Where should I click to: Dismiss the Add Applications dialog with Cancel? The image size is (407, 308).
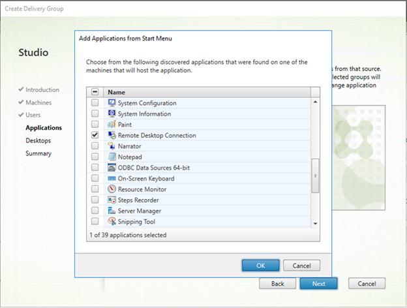point(301,266)
